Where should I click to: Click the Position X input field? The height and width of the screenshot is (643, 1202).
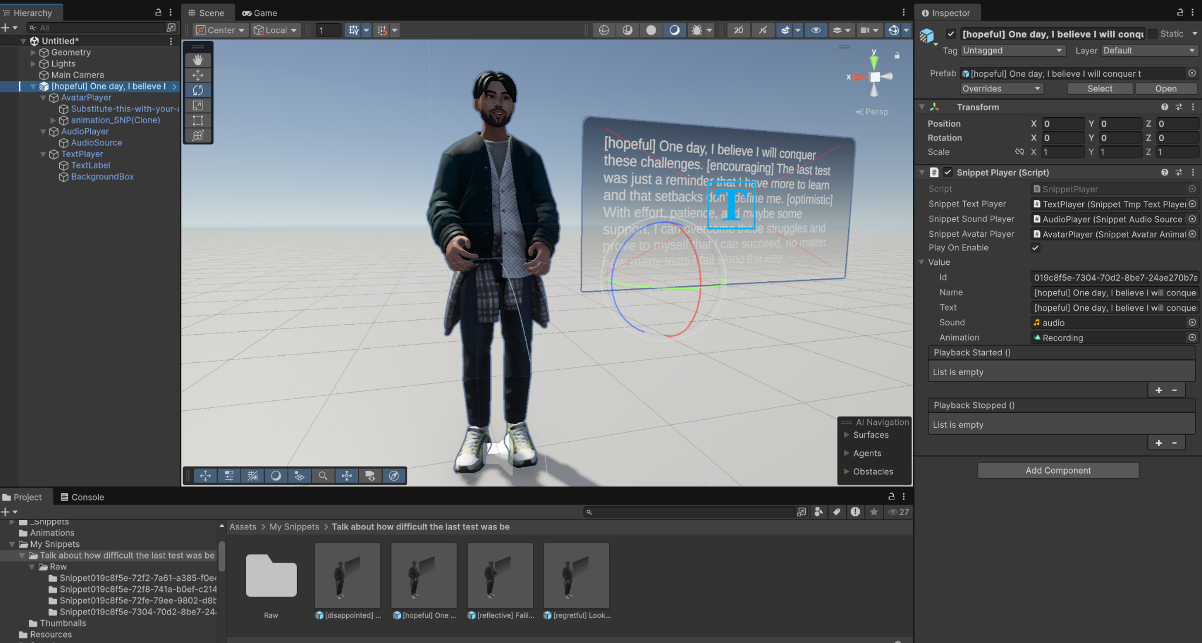point(1063,124)
